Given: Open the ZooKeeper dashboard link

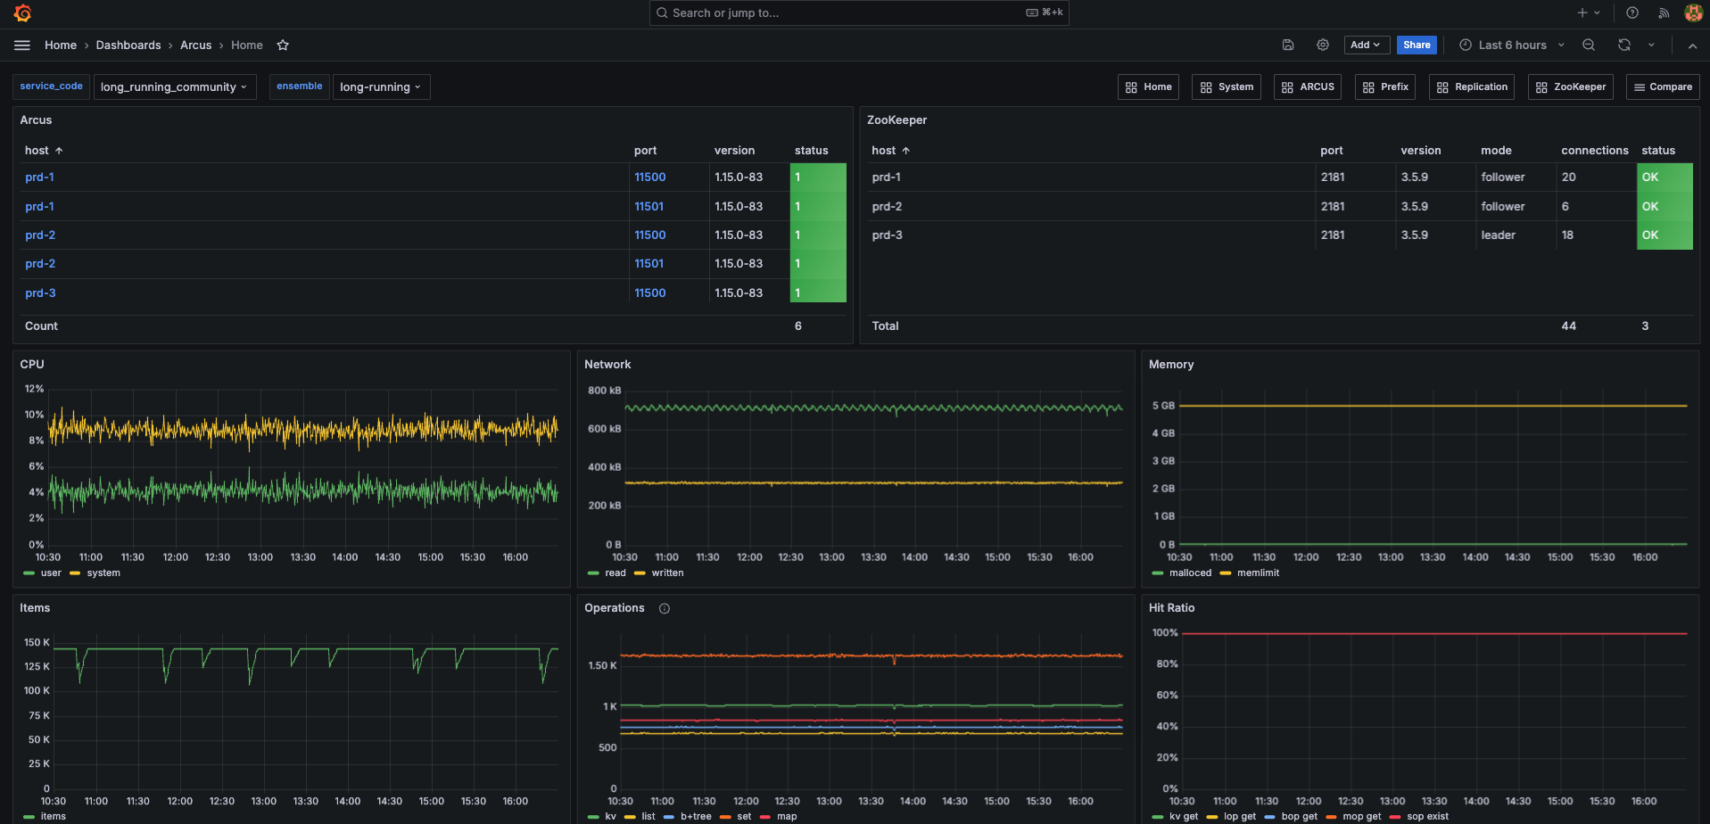Looking at the screenshot, I should pyautogui.click(x=1571, y=87).
